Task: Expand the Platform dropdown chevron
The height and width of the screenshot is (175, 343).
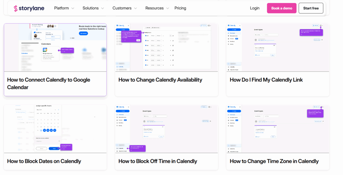Action: click(73, 8)
